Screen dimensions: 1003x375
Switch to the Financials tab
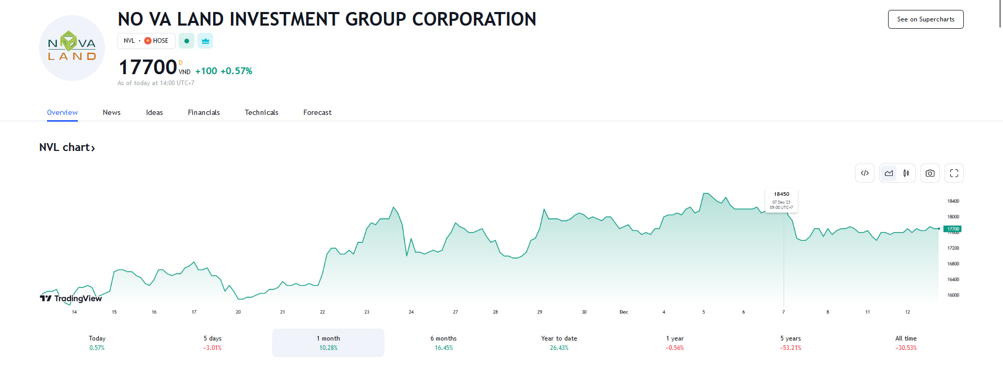(x=204, y=112)
